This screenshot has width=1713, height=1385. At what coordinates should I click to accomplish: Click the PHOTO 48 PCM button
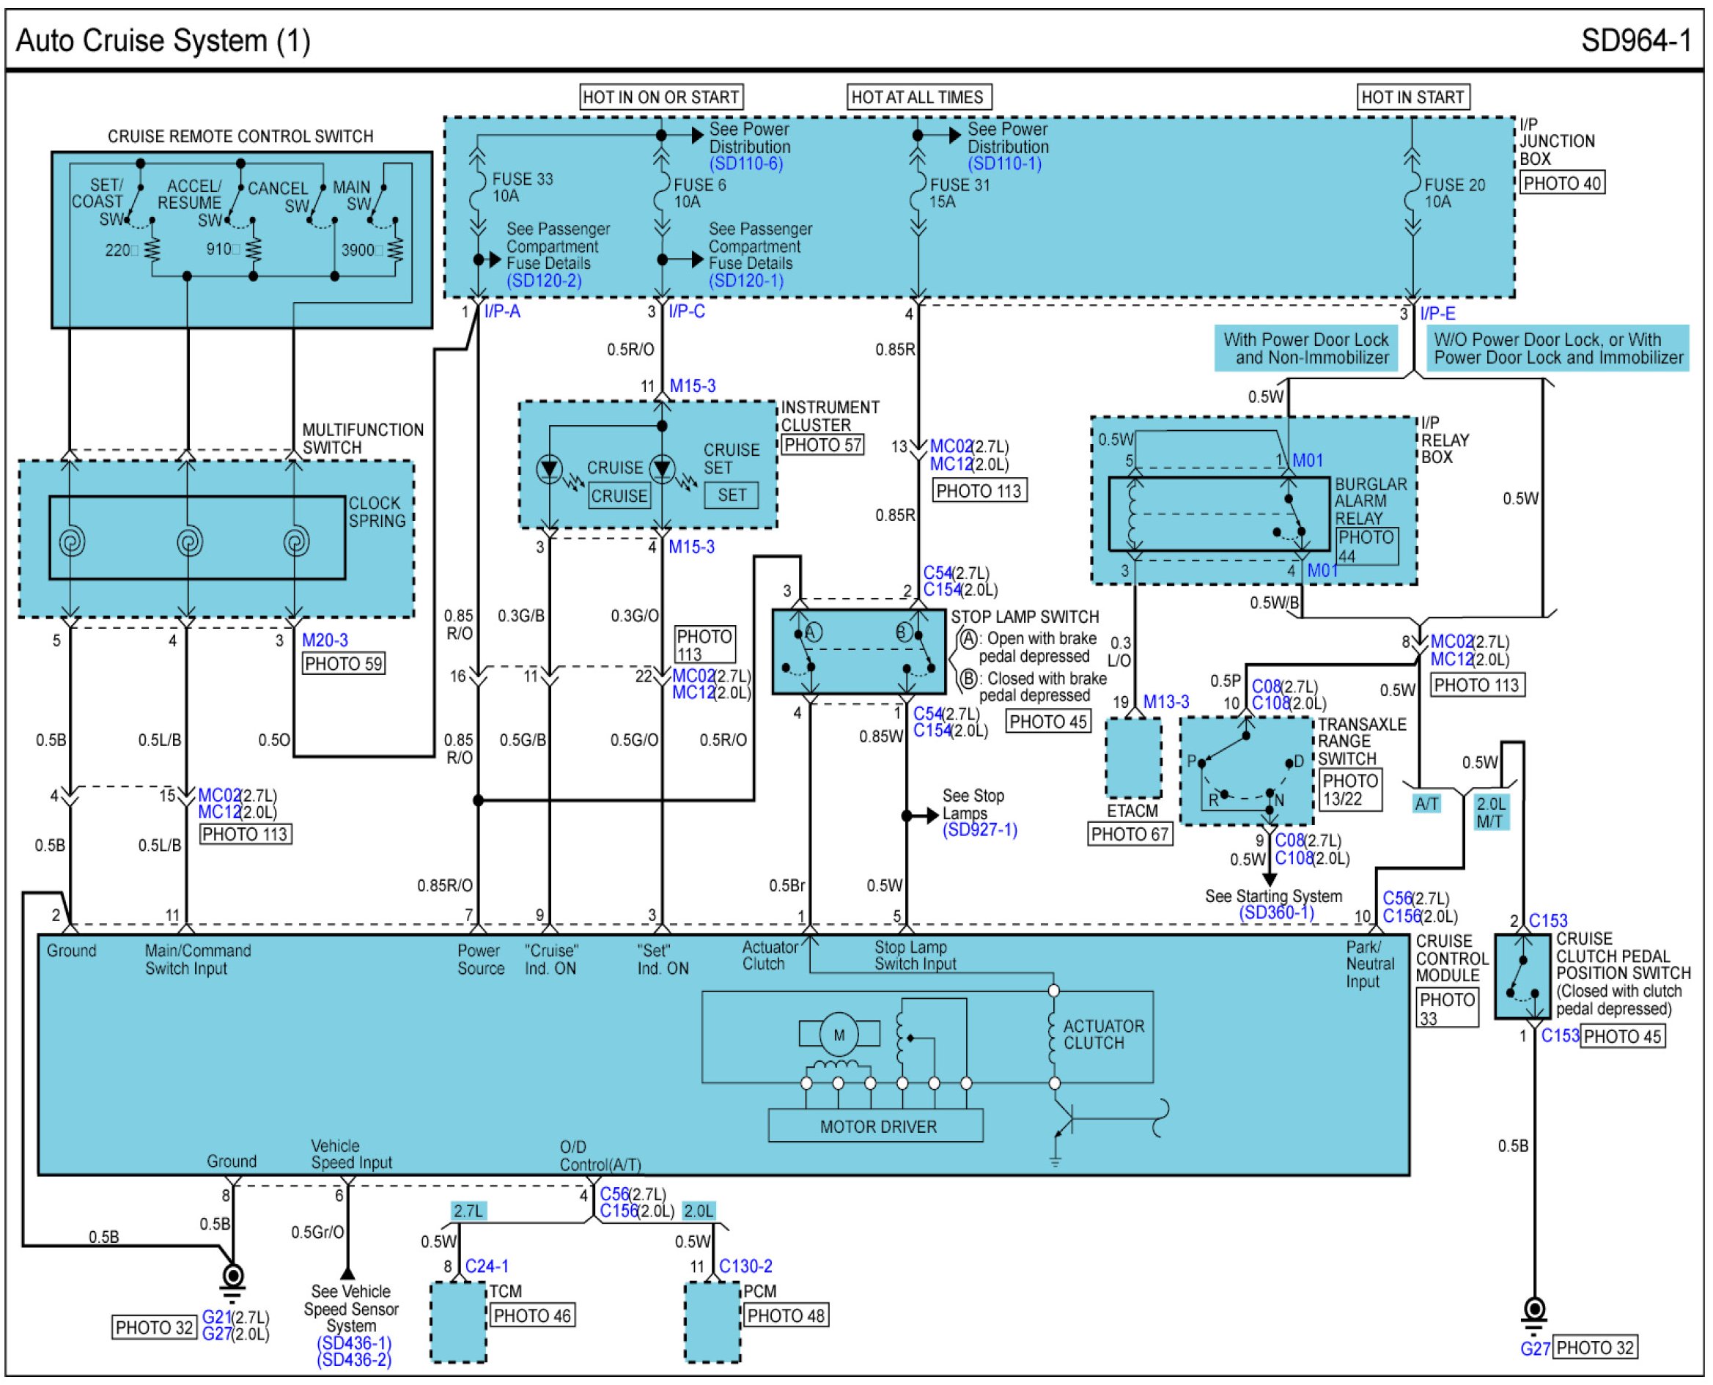coord(785,1315)
